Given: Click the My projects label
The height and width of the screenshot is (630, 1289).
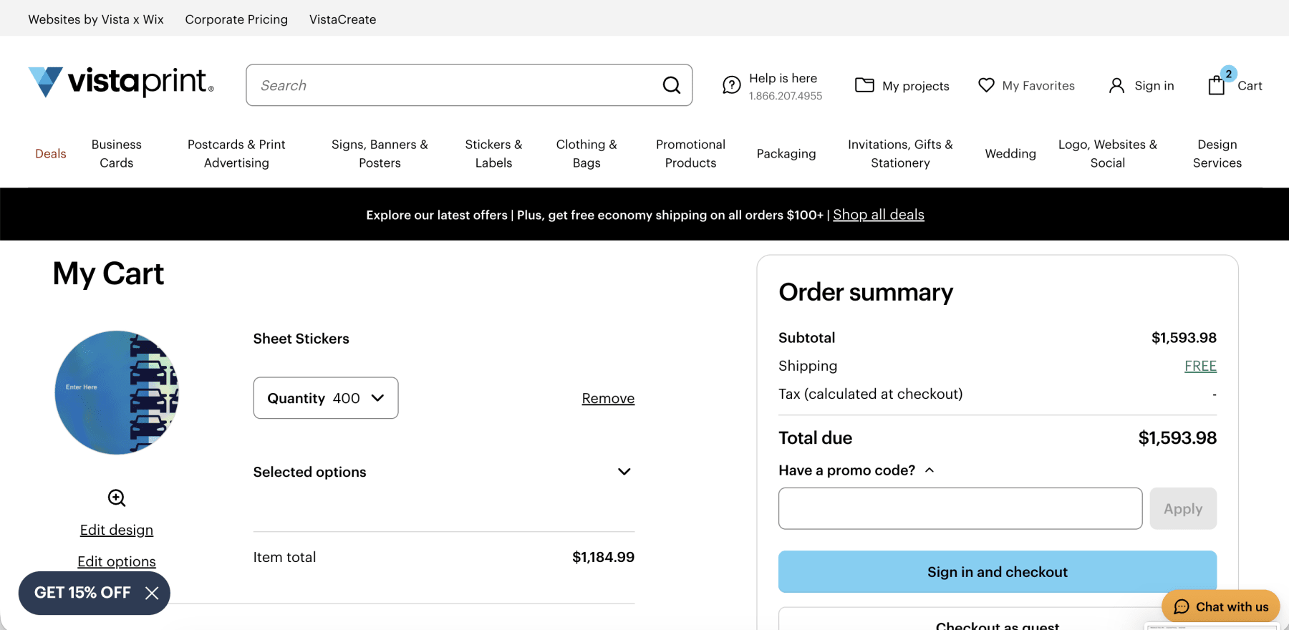Looking at the screenshot, I should pos(916,86).
